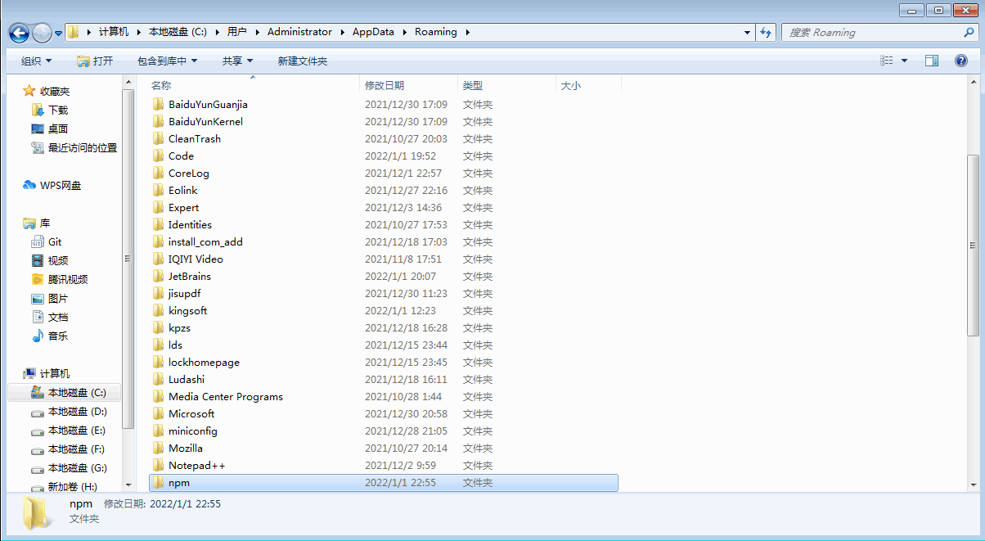
Task: Open the help question mark icon
Action: [961, 61]
